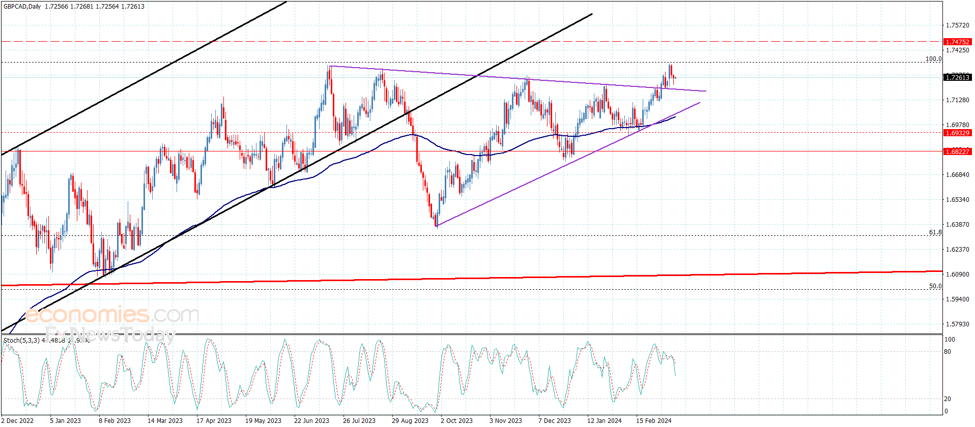The width and height of the screenshot is (975, 427).
Task: Click the 22 Jun 2023 date label
Action: pyautogui.click(x=311, y=420)
